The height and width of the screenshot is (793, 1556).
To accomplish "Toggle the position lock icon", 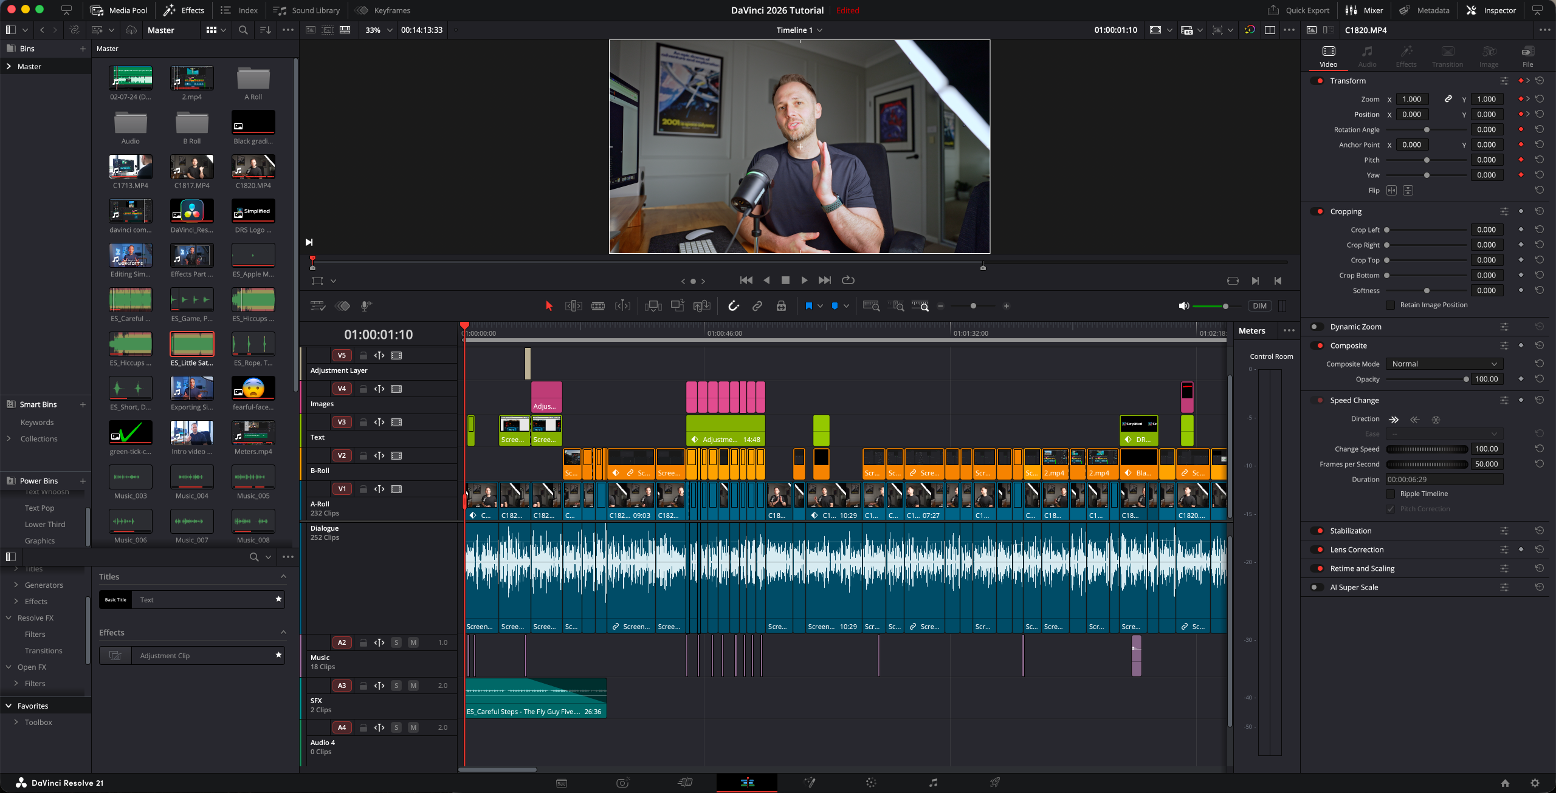I will click(781, 306).
